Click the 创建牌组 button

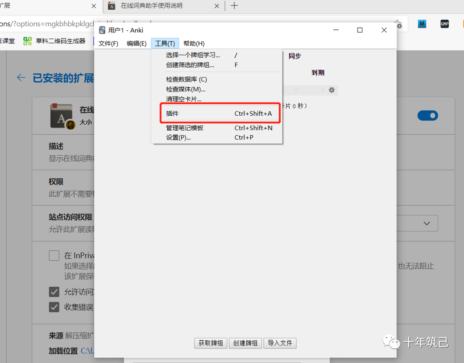(x=245, y=343)
